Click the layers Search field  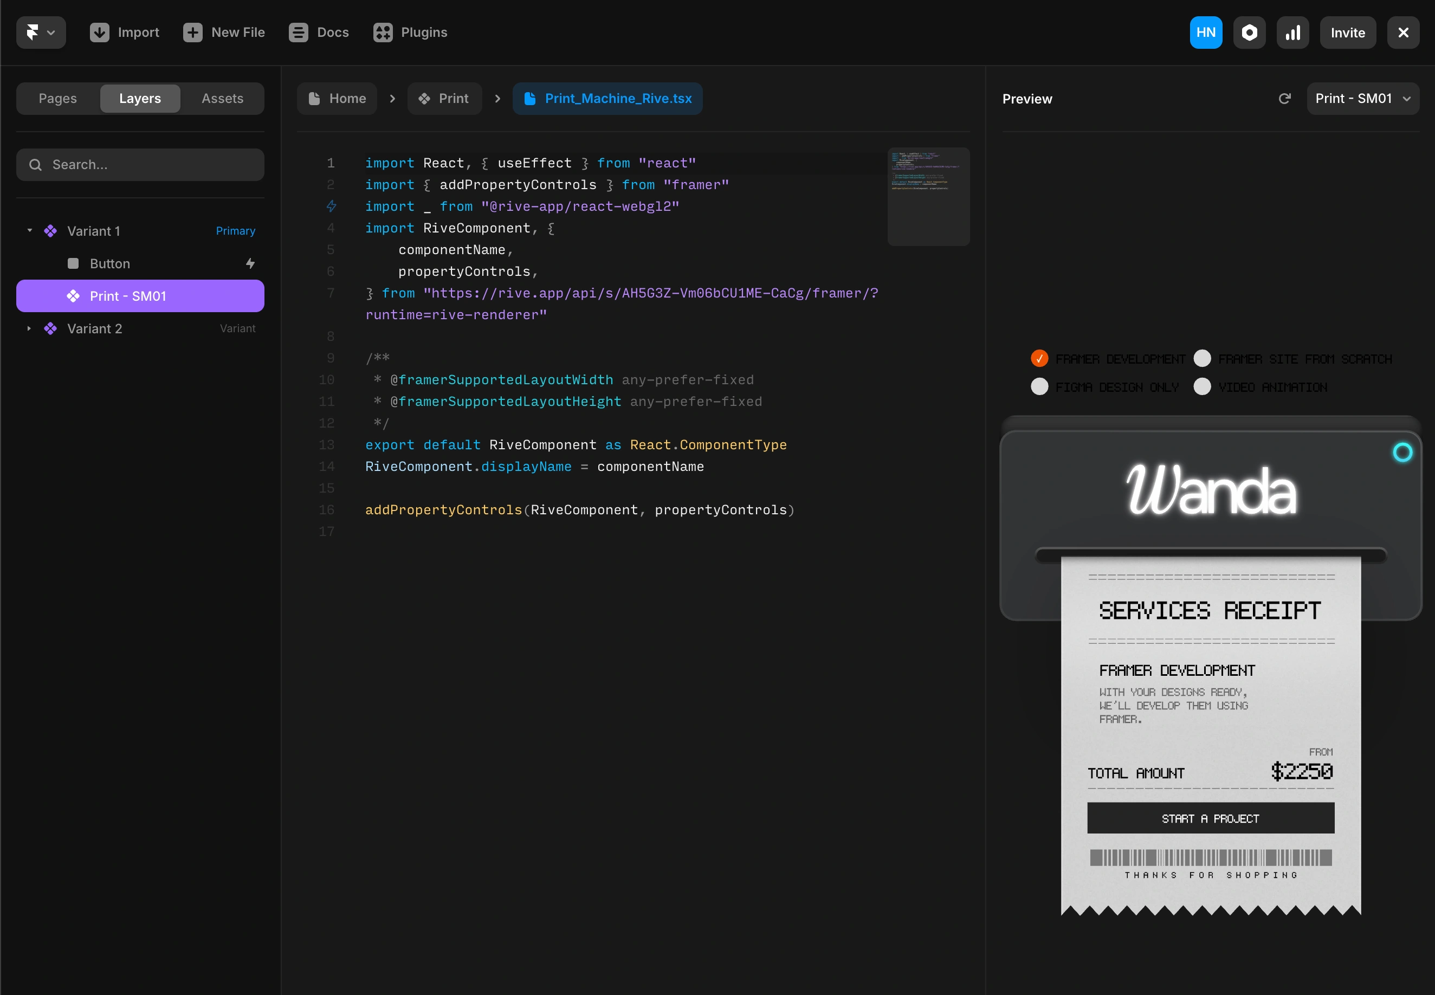140,165
